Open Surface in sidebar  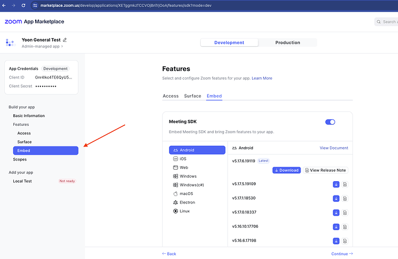24,142
